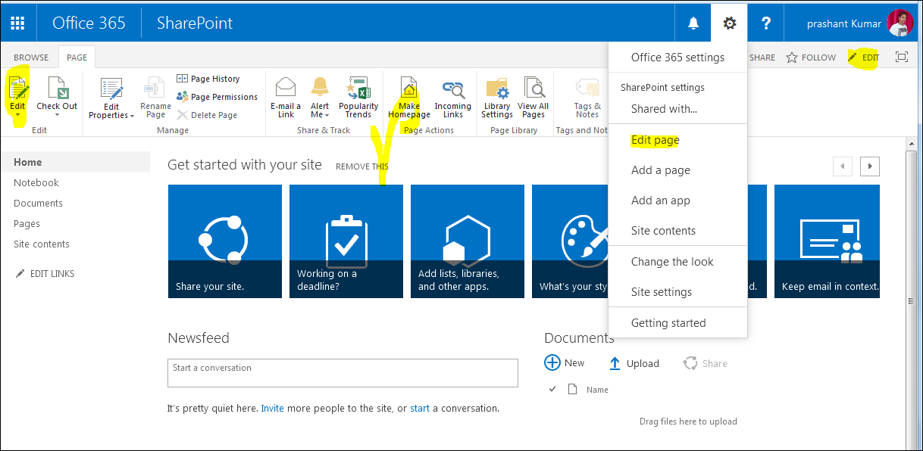The width and height of the screenshot is (923, 451).
Task: Toggle the focus on content icon
Action: click(902, 58)
